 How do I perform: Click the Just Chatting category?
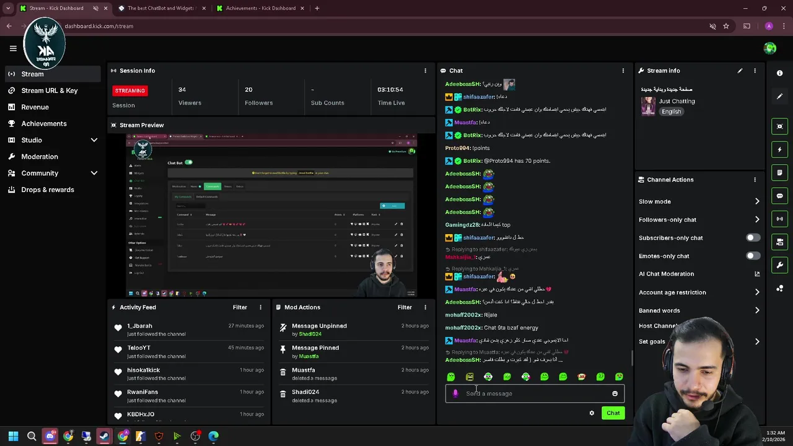click(x=677, y=101)
